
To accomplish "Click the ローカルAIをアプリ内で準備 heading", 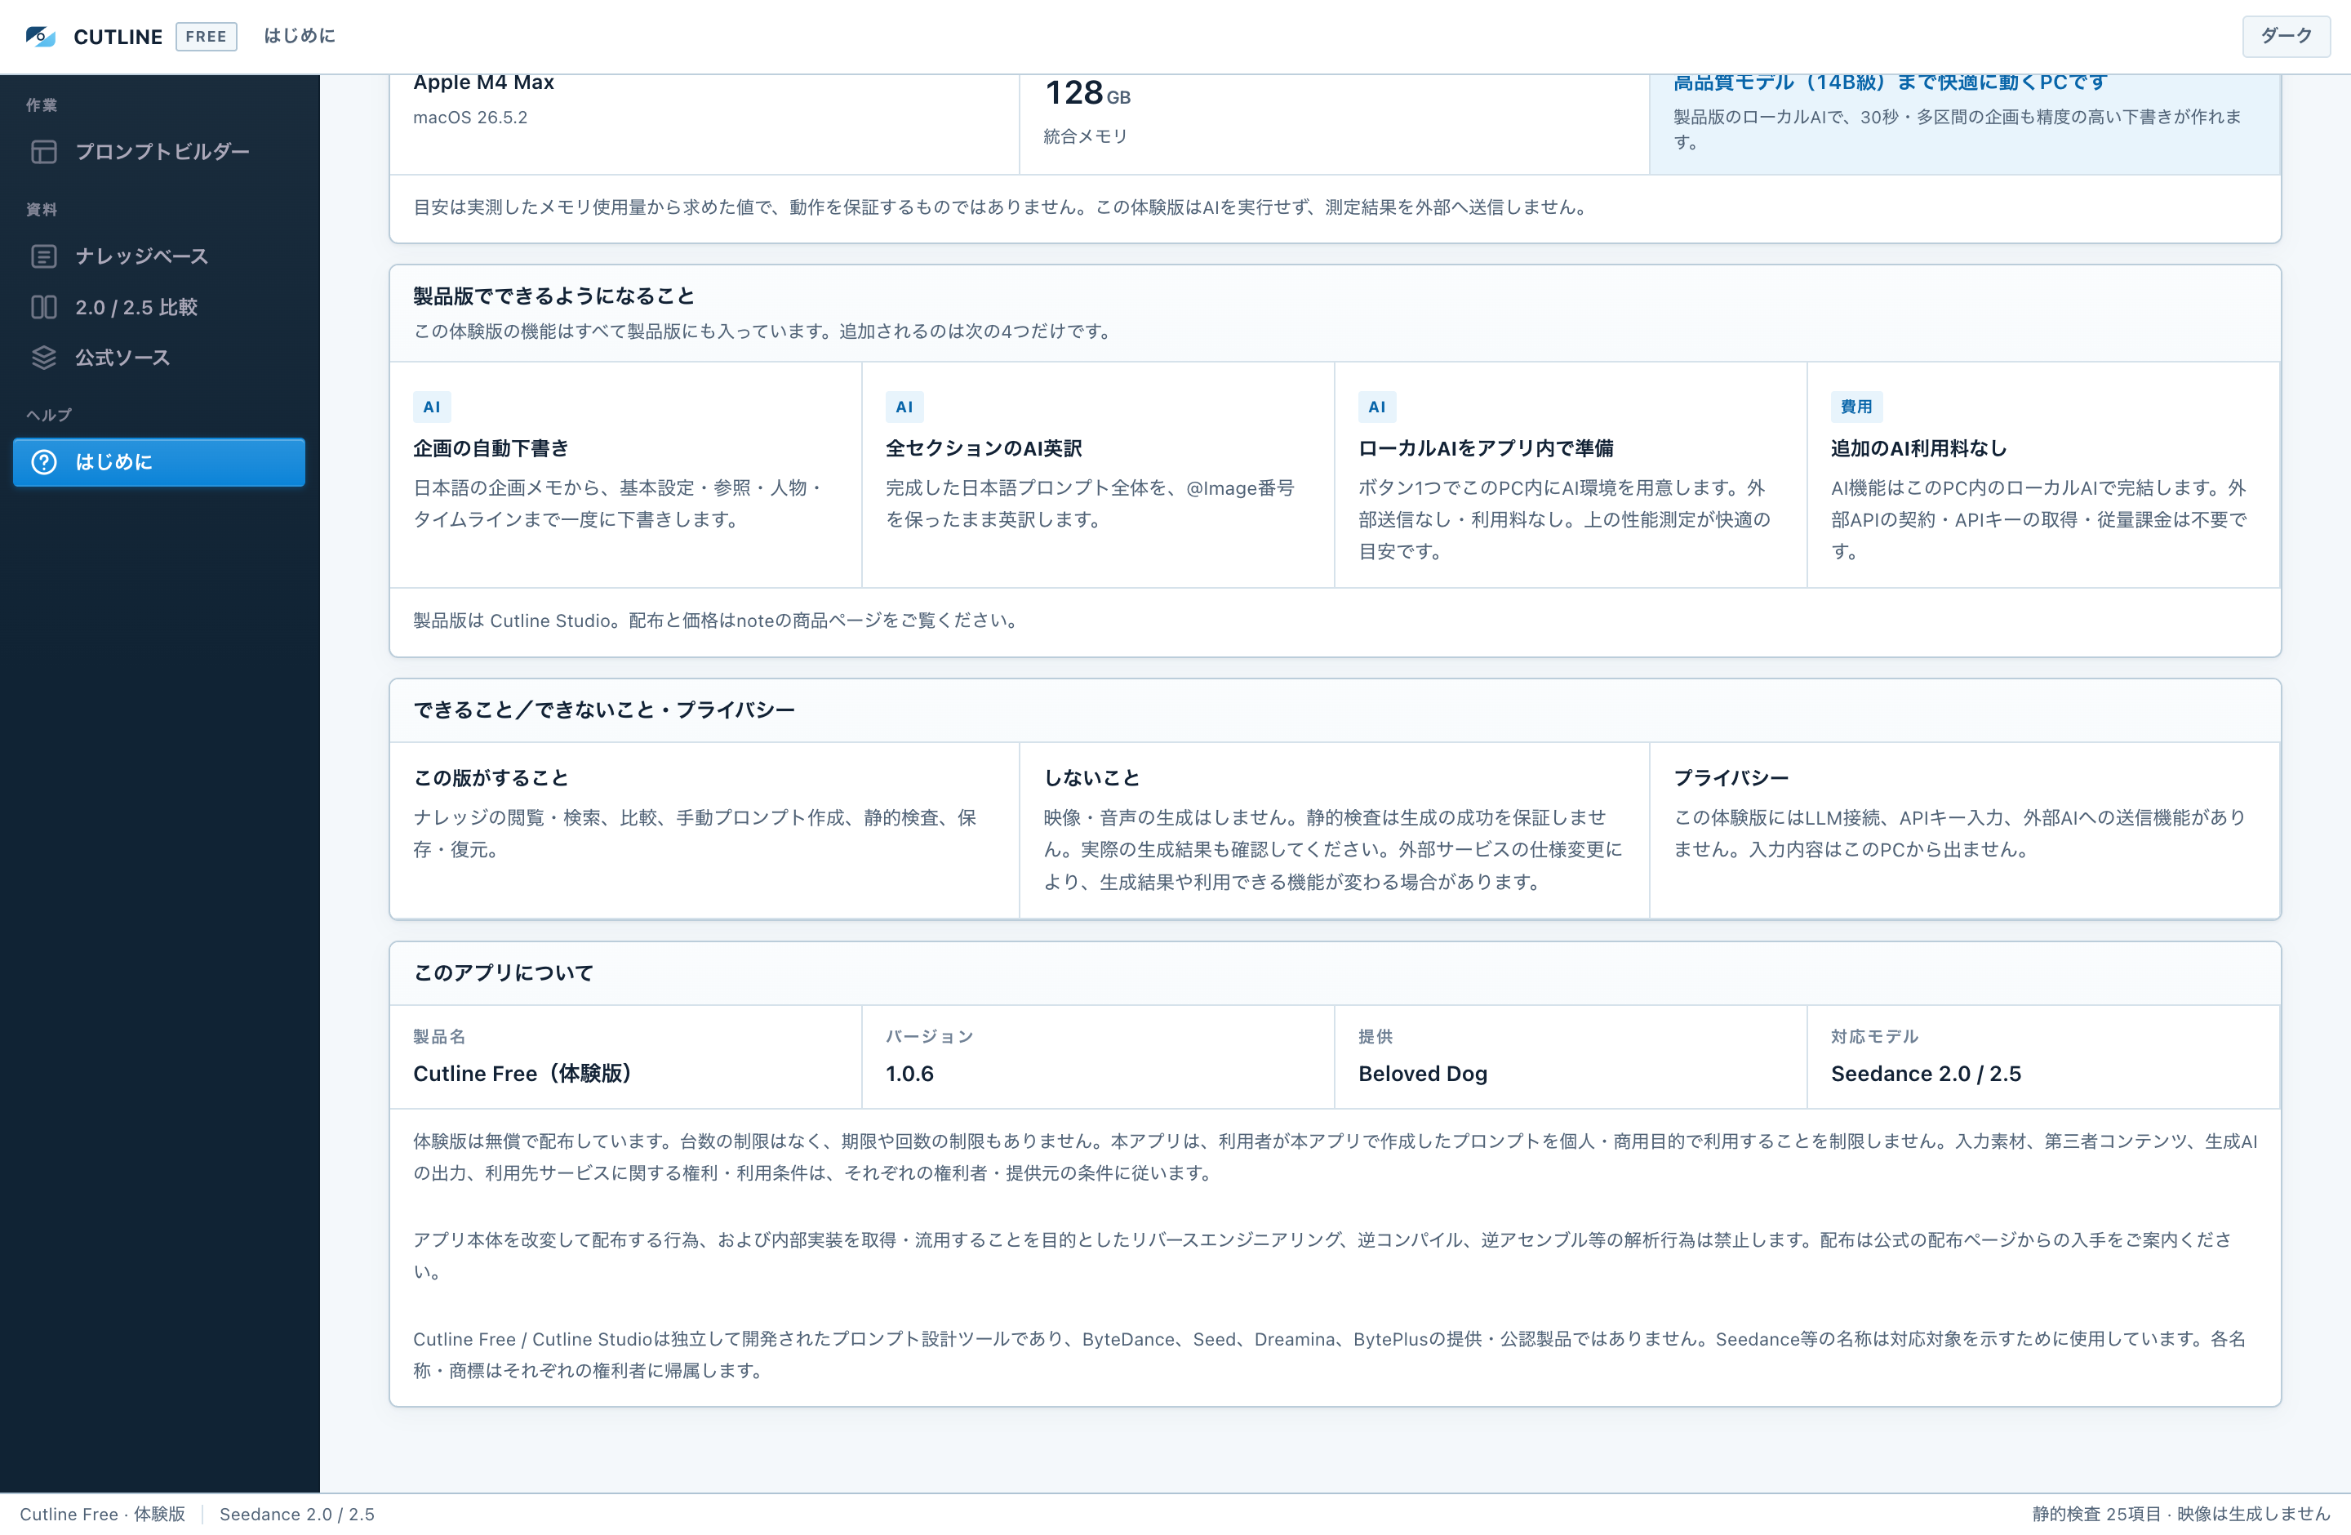I will tap(1486, 448).
